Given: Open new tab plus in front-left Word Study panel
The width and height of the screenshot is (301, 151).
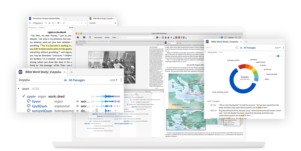Looking at the screenshot, I should (72, 72).
